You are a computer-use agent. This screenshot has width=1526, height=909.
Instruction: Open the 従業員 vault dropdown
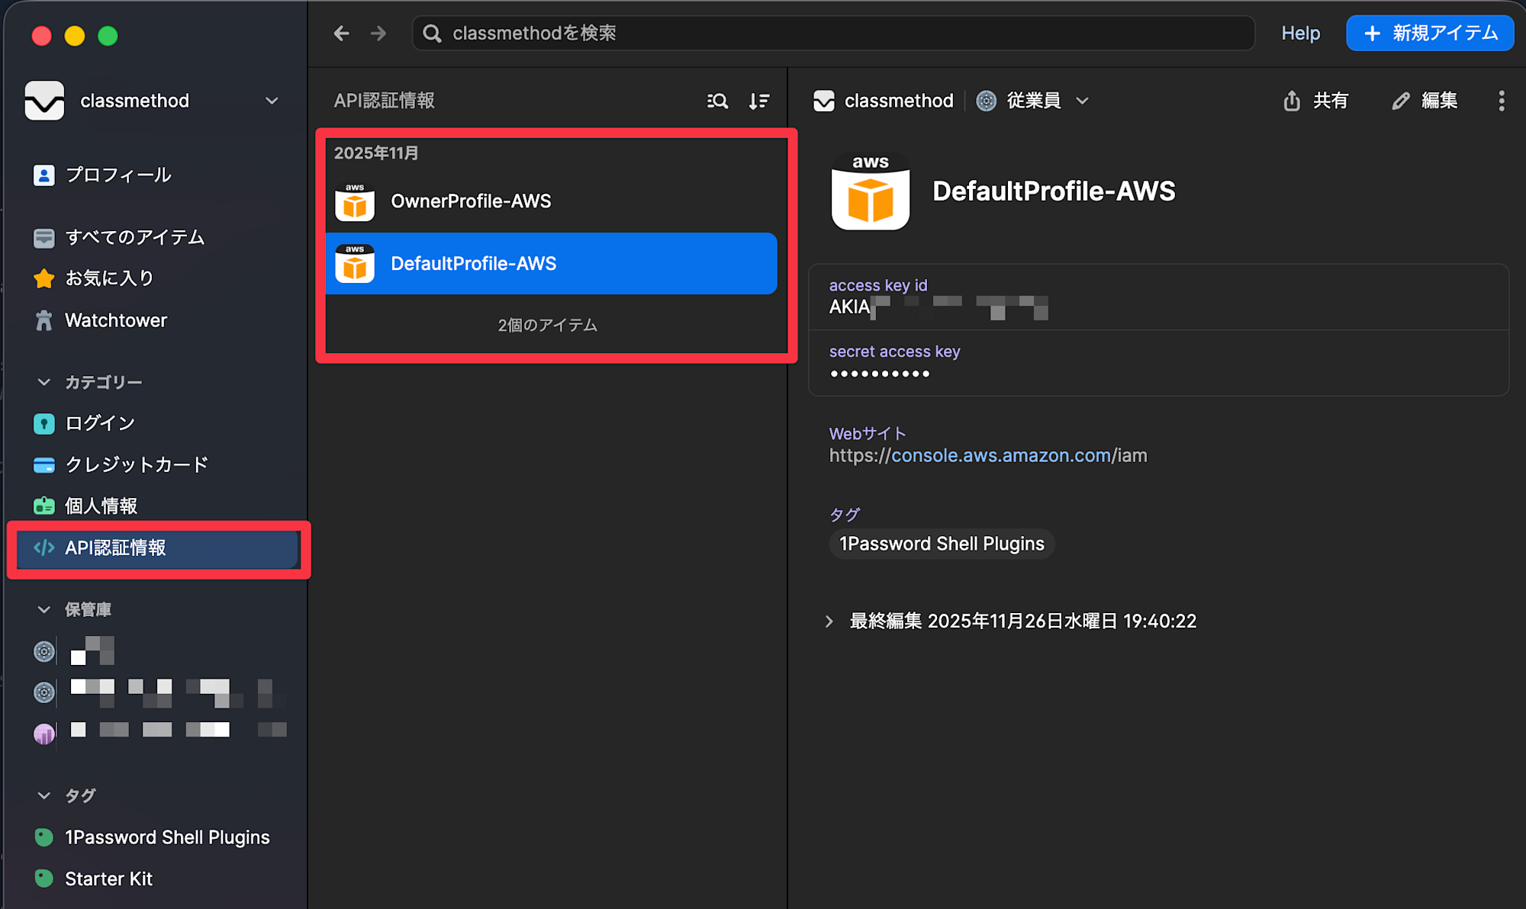point(1032,100)
